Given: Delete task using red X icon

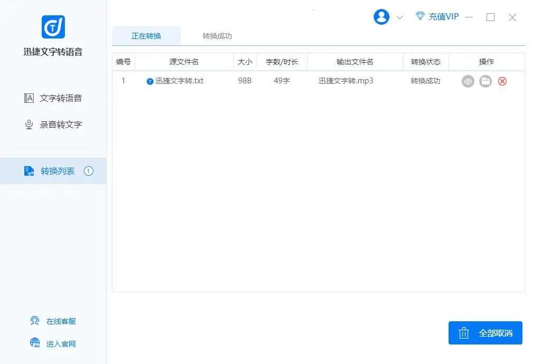Looking at the screenshot, I should point(502,81).
